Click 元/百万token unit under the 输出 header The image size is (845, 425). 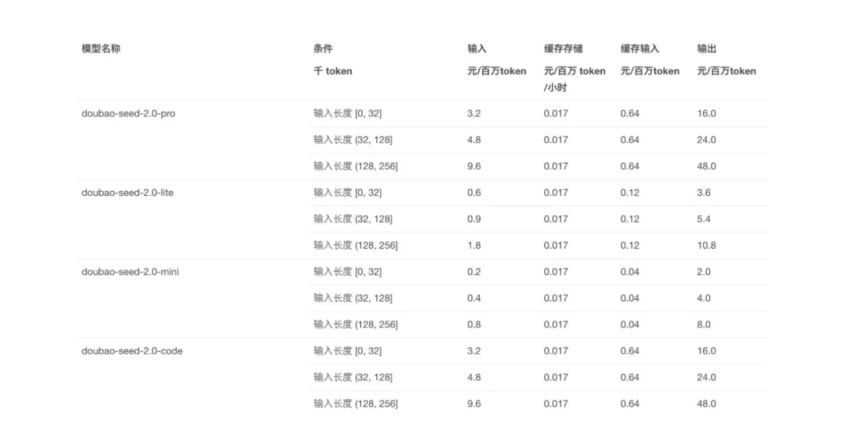coord(727,71)
